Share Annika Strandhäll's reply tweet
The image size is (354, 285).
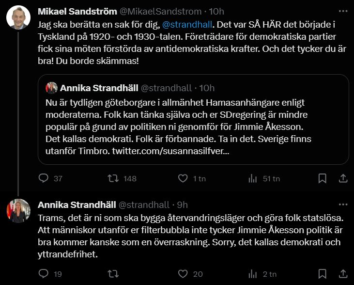(x=342, y=274)
